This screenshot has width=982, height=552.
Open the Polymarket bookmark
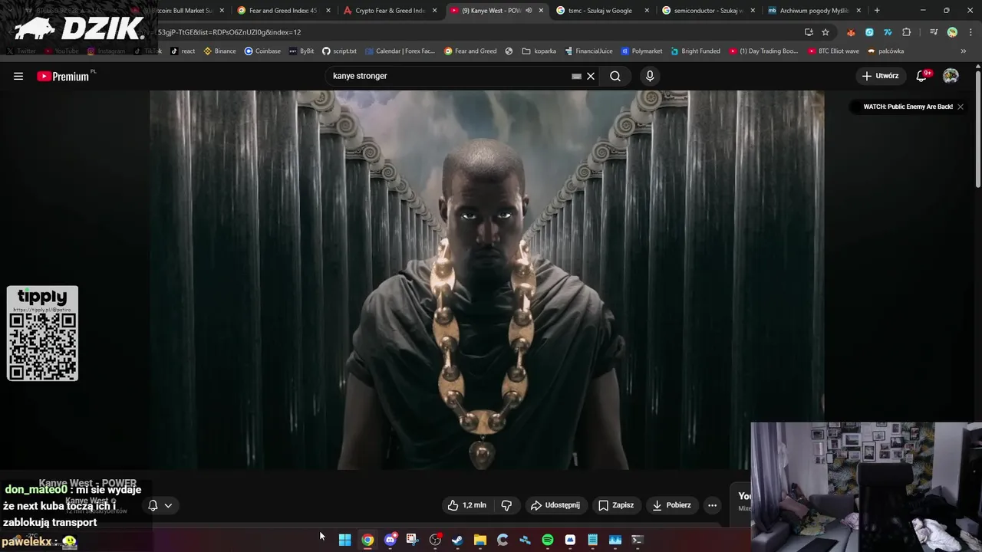pyautogui.click(x=641, y=51)
